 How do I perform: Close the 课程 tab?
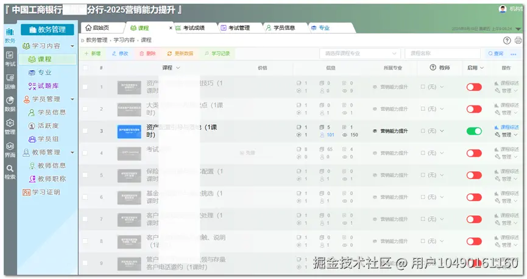point(171,28)
